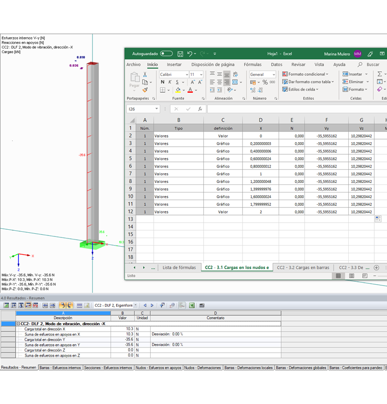Screen dimensions: 387x404
Task: Click the Save icon in Excel title bar
Action: click(180, 54)
